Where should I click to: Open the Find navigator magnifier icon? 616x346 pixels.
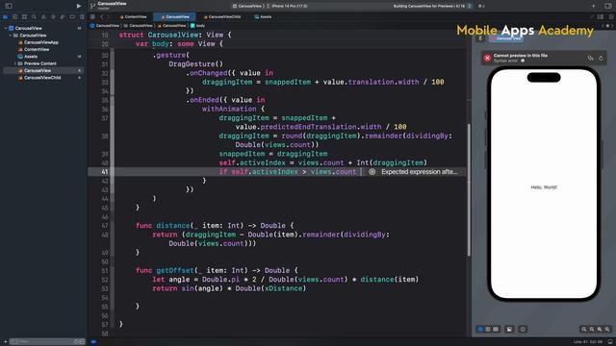point(34,17)
